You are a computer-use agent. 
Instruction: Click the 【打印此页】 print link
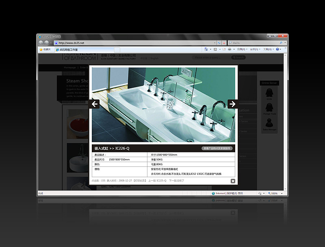tap(140, 181)
